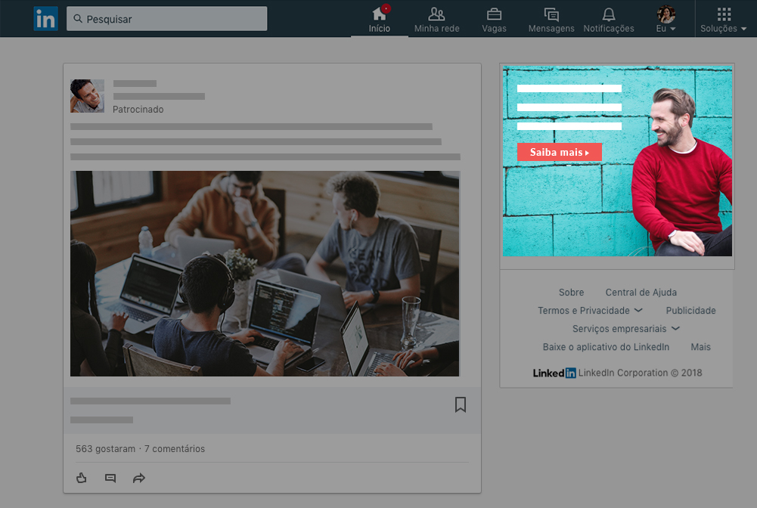Screen dimensions: 757x508
Task: Open the Mensagens chat icon
Action: pos(551,14)
